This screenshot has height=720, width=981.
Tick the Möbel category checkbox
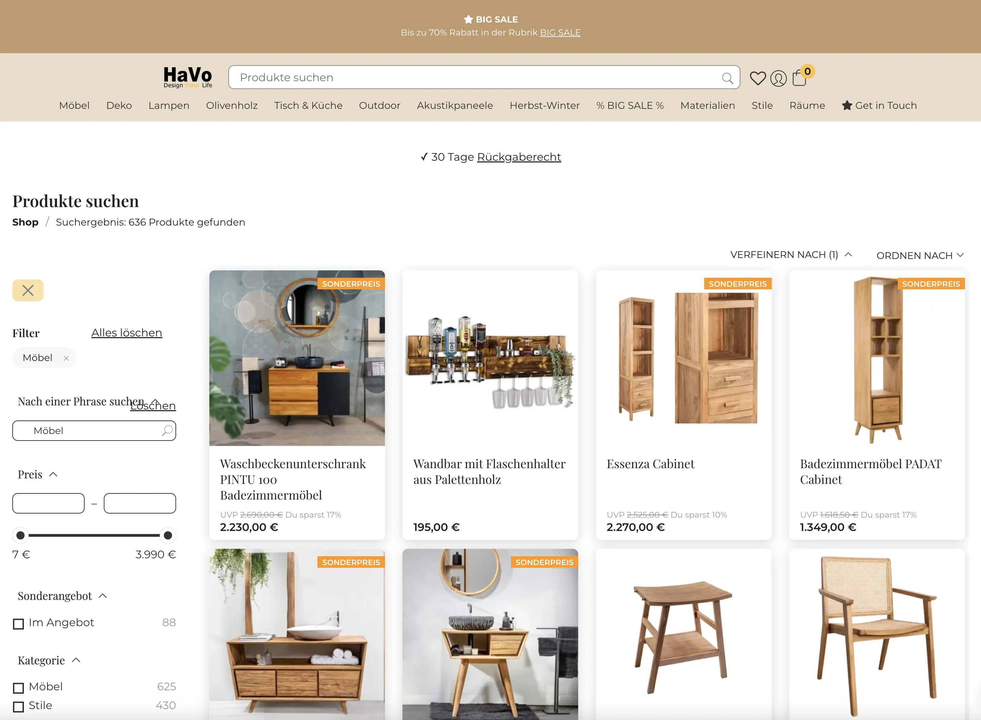tap(18, 688)
